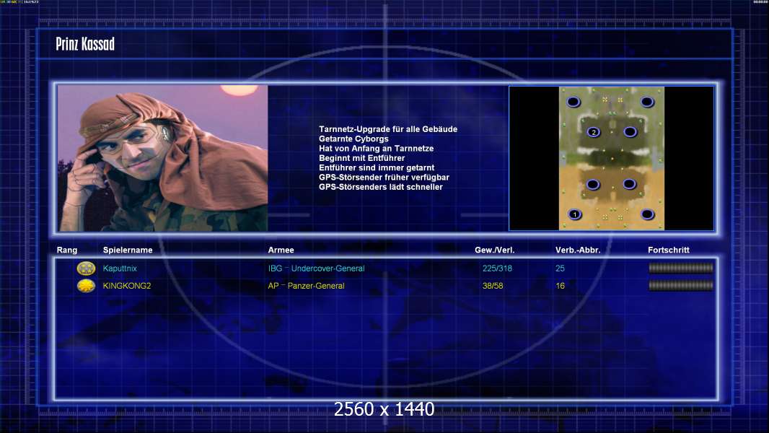Click the Tarnnetz-Upgrade für alle Gebäude line
The width and height of the screenshot is (769, 433).
pos(388,129)
